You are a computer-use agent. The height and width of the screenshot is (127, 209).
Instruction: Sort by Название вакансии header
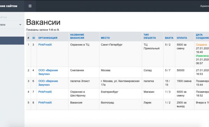click(x=77, y=36)
